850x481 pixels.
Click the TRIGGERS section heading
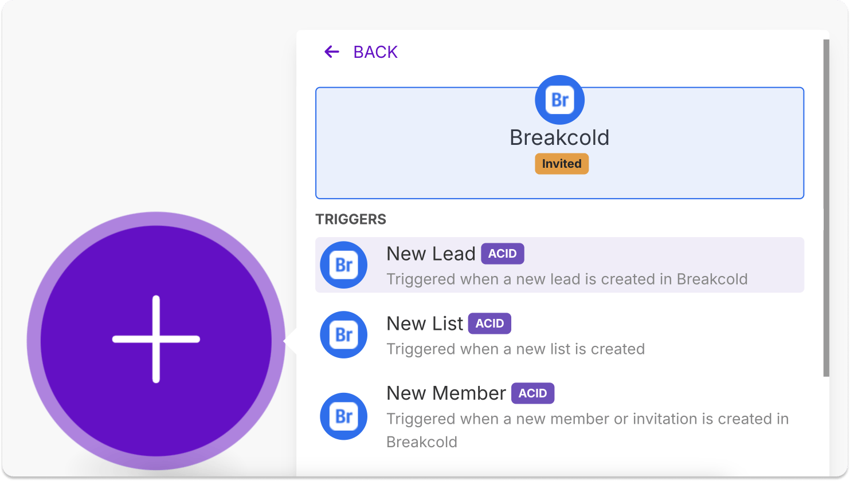coord(351,219)
